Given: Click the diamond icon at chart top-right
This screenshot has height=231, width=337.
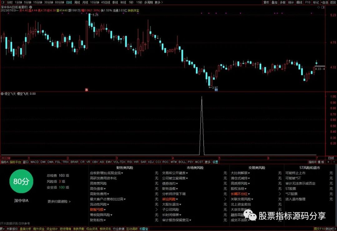Looking at the screenshot, I should click(319, 7).
